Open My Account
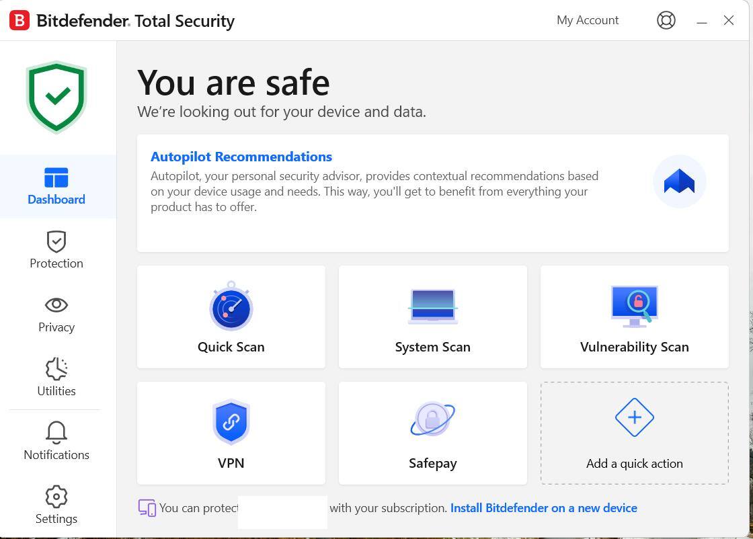 588,20
